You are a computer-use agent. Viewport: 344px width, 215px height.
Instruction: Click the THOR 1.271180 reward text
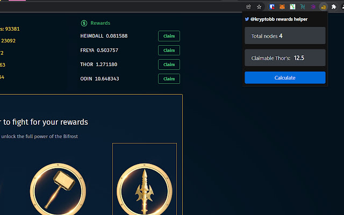click(x=99, y=64)
